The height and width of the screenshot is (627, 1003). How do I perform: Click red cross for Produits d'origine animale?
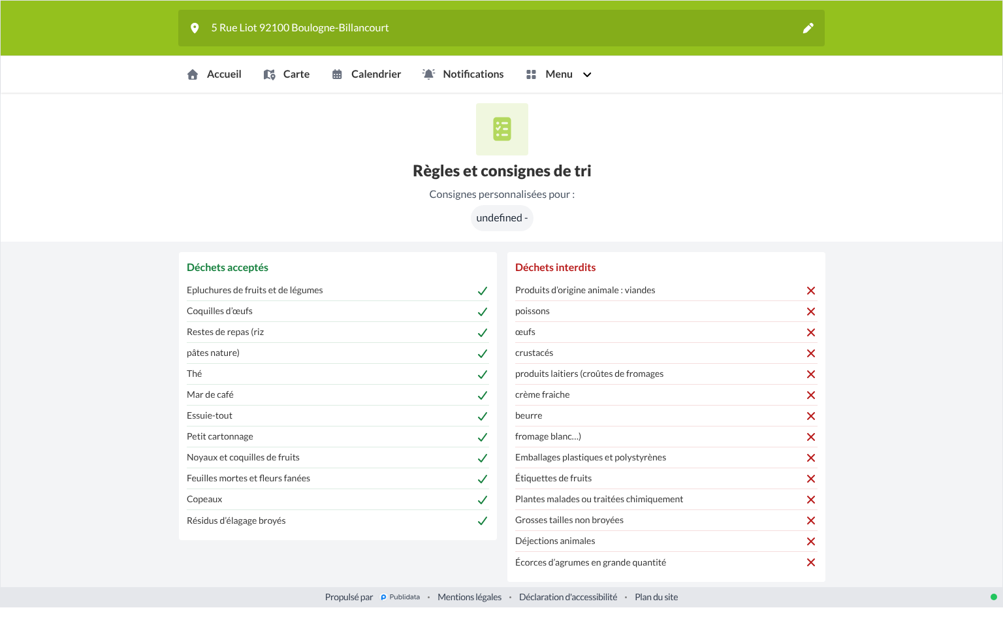(x=811, y=291)
